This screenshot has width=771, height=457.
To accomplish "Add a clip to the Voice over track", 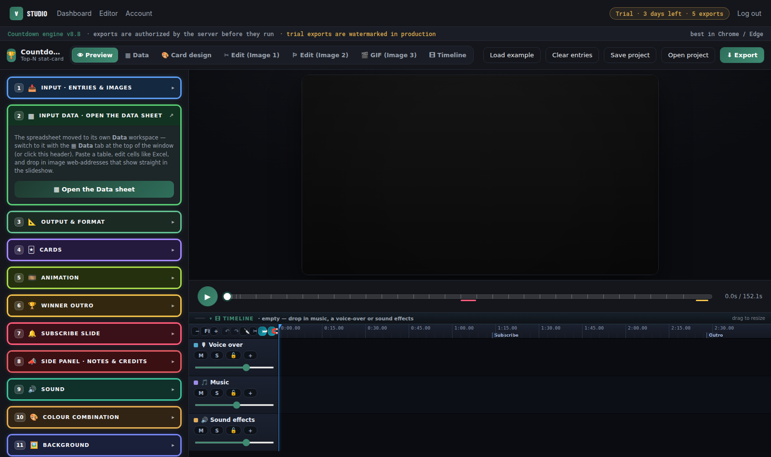I will click(250, 355).
